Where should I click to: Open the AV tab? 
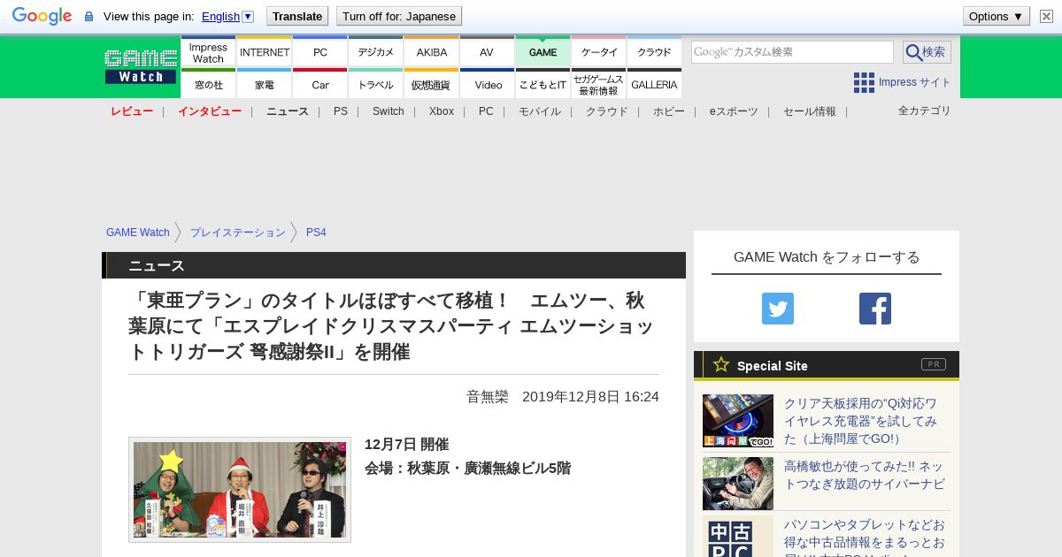pyautogui.click(x=487, y=52)
